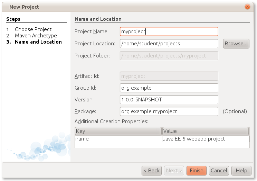Click the grayed Artifact Id field
Image resolution: width=257 pixels, height=181 pixels.
click(169, 76)
